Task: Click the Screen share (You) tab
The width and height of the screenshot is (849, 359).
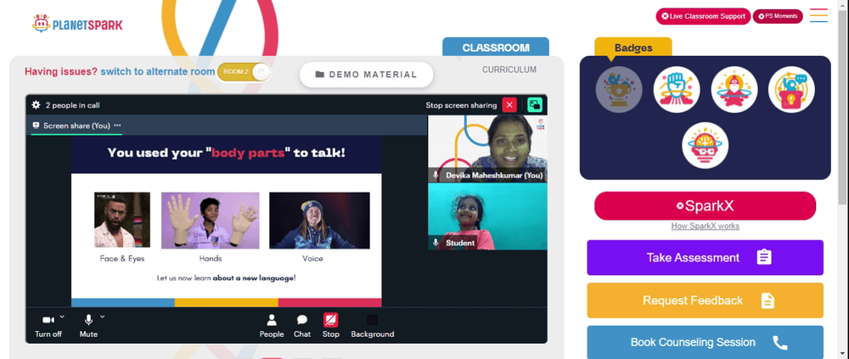Action: click(x=76, y=126)
